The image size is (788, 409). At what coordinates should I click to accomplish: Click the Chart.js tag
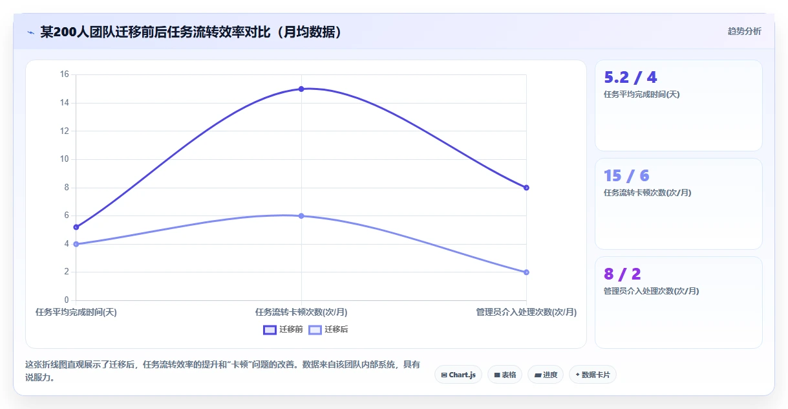click(x=458, y=375)
